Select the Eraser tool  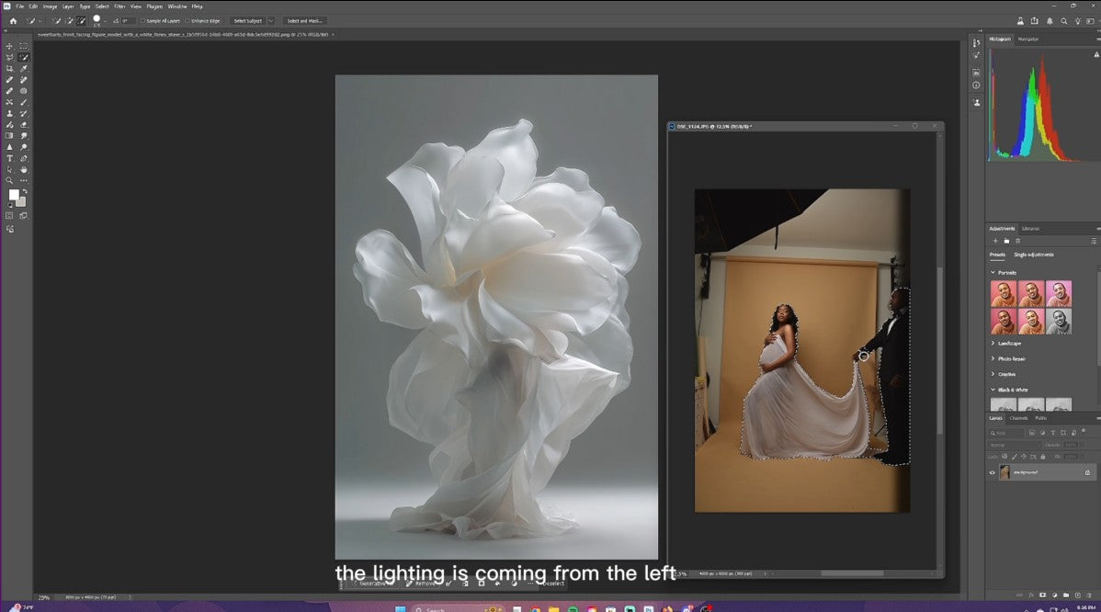coord(24,124)
